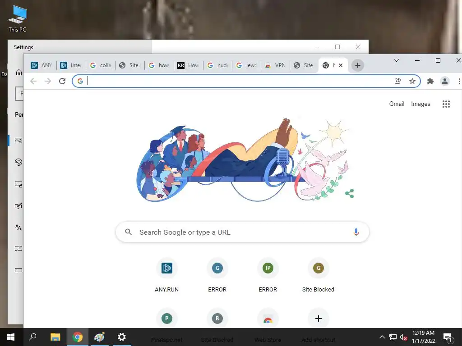Open the This PC desktop icon
462x346 pixels.
click(x=18, y=19)
